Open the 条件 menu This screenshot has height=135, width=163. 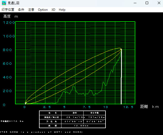tap(21, 10)
